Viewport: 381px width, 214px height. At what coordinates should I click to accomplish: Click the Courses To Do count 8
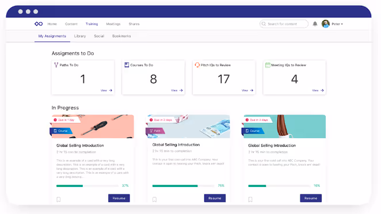point(153,79)
